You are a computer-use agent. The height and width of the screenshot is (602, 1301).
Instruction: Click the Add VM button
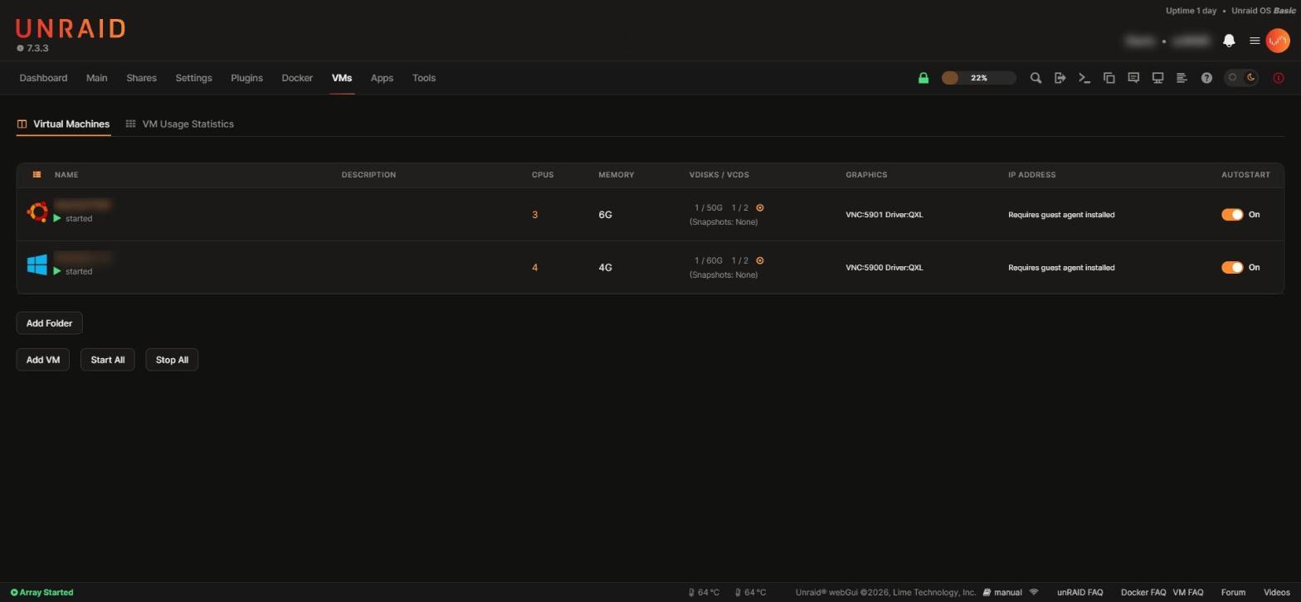43,360
